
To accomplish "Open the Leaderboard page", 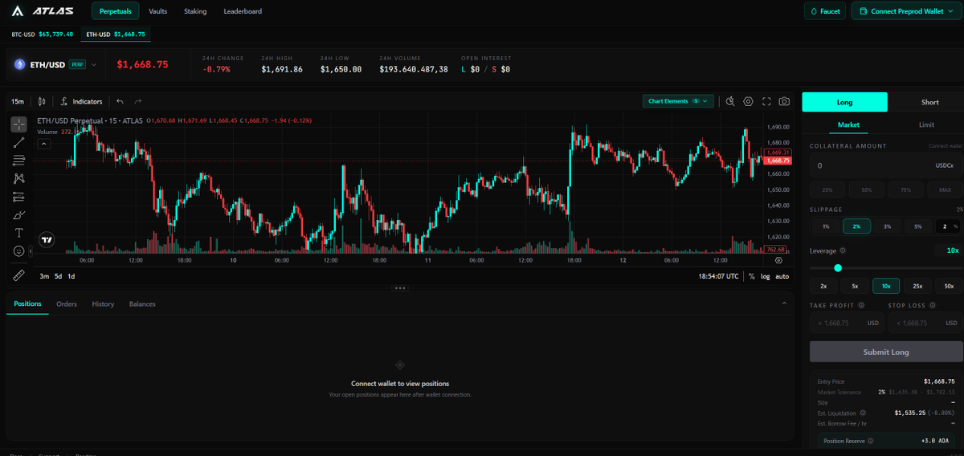I will coord(243,11).
